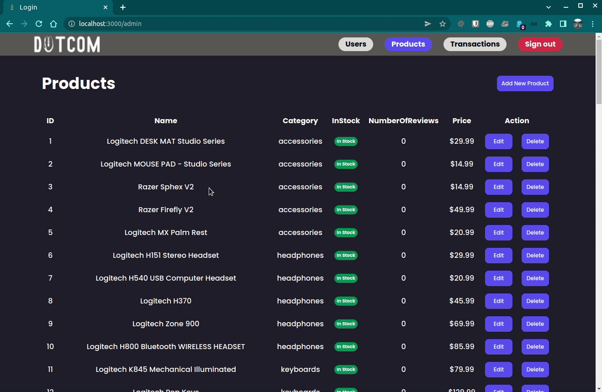The width and height of the screenshot is (602, 392).
Task: Click the $49.99 price cell
Action: [x=462, y=210]
